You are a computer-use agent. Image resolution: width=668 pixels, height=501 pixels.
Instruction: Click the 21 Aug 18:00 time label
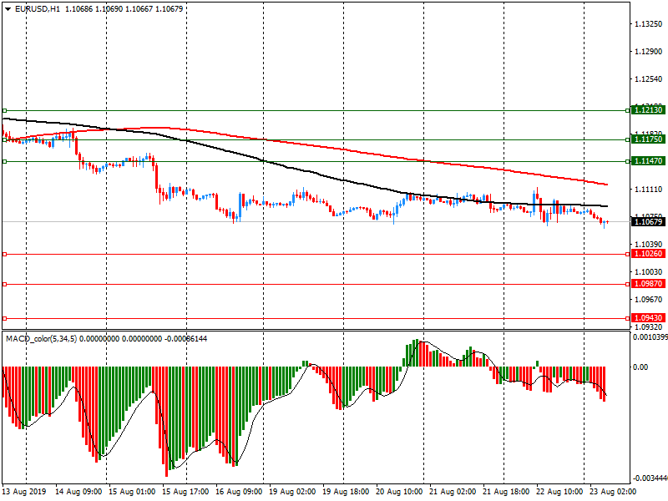[506, 492]
